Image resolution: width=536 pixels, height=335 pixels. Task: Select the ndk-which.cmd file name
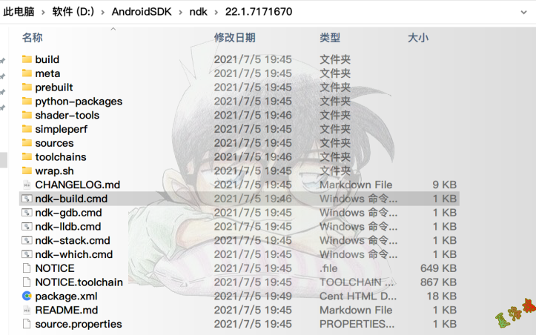pyautogui.click(x=74, y=254)
